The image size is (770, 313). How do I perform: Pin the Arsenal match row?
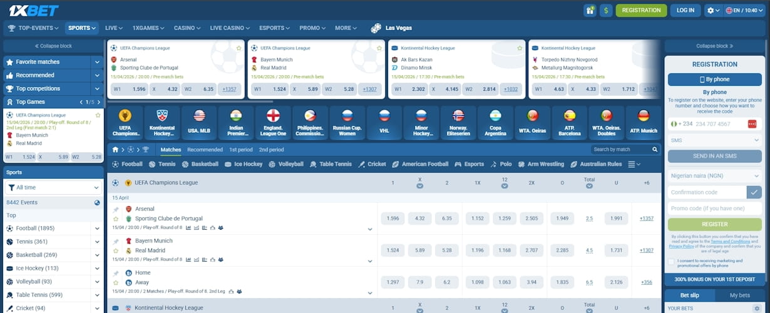116,209
